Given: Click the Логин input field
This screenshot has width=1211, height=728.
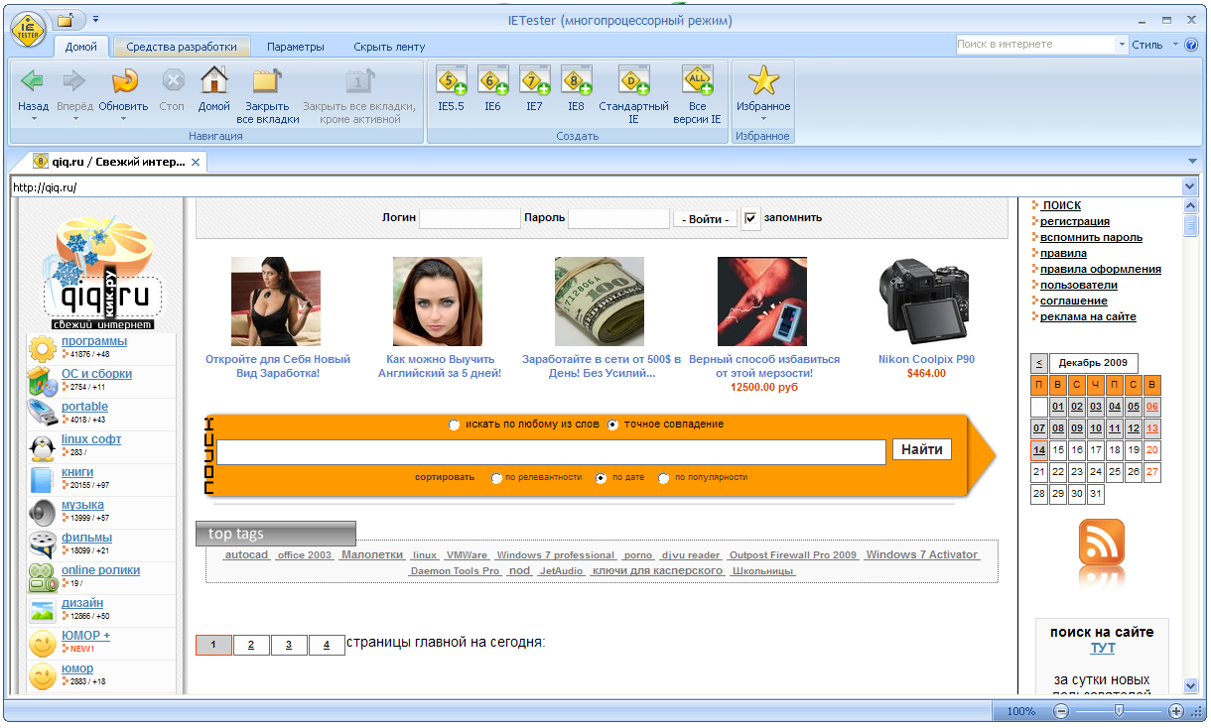Looking at the screenshot, I should pos(470,218).
